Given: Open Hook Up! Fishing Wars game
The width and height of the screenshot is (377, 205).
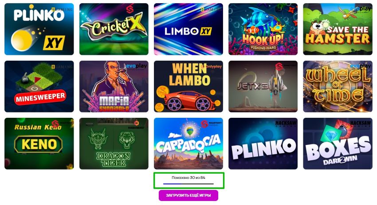Looking at the screenshot, I should tap(263, 29).
